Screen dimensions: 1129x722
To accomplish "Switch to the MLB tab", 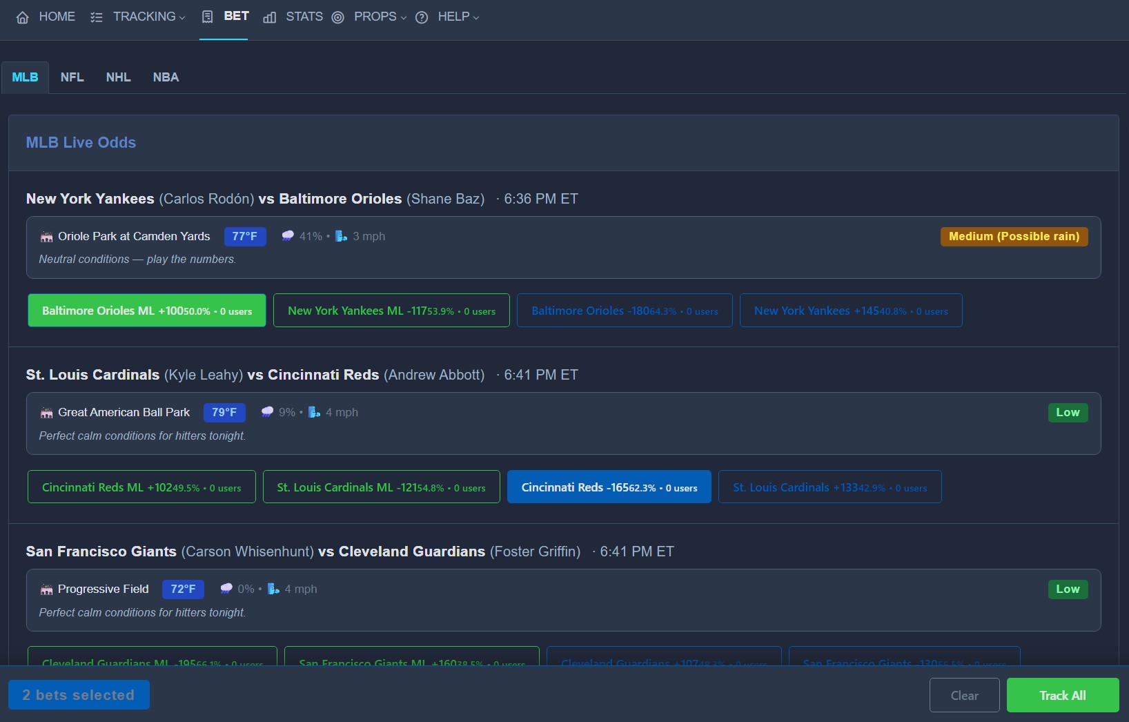I will coord(25,77).
